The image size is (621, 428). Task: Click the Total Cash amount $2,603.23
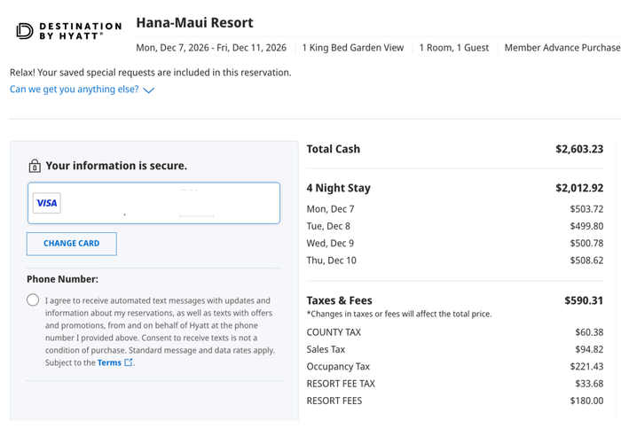pos(579,149)
